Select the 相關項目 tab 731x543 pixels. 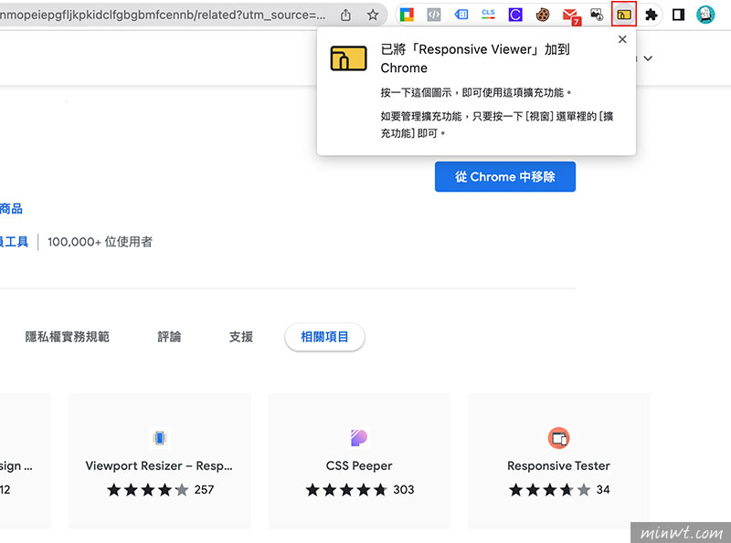point(324,337)
